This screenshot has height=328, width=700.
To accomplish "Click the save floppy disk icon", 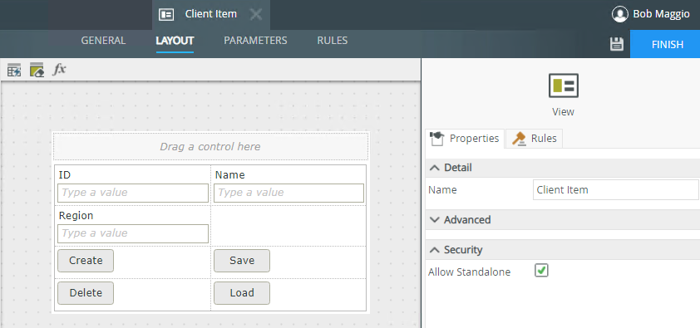I will (617, 44).
